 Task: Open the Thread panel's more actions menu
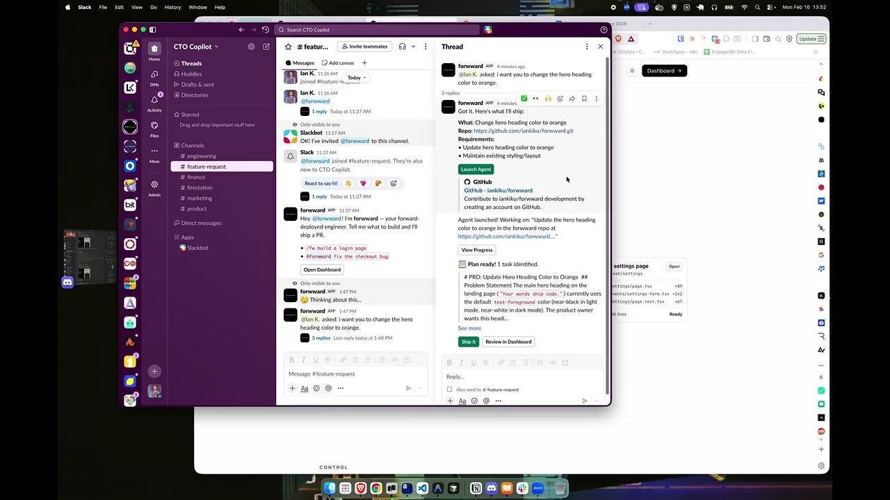point(587,47)
